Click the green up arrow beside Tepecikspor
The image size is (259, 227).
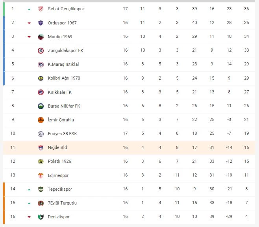coord(29,190)
